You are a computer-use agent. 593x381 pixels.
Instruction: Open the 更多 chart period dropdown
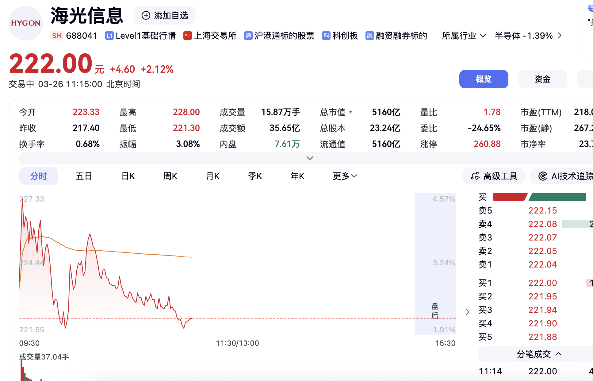click(x=345, y=176)
